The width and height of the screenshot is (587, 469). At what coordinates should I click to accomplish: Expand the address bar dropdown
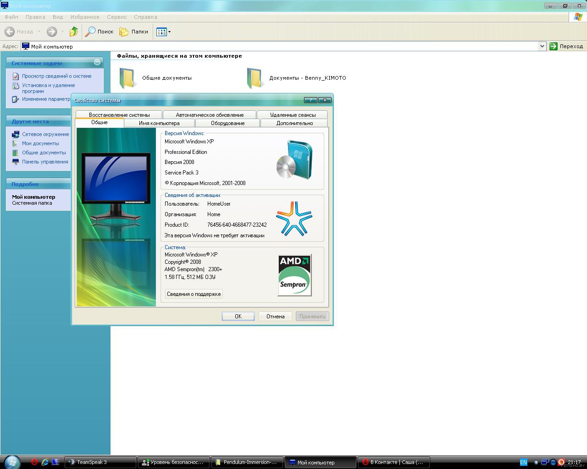coord(542,46)
